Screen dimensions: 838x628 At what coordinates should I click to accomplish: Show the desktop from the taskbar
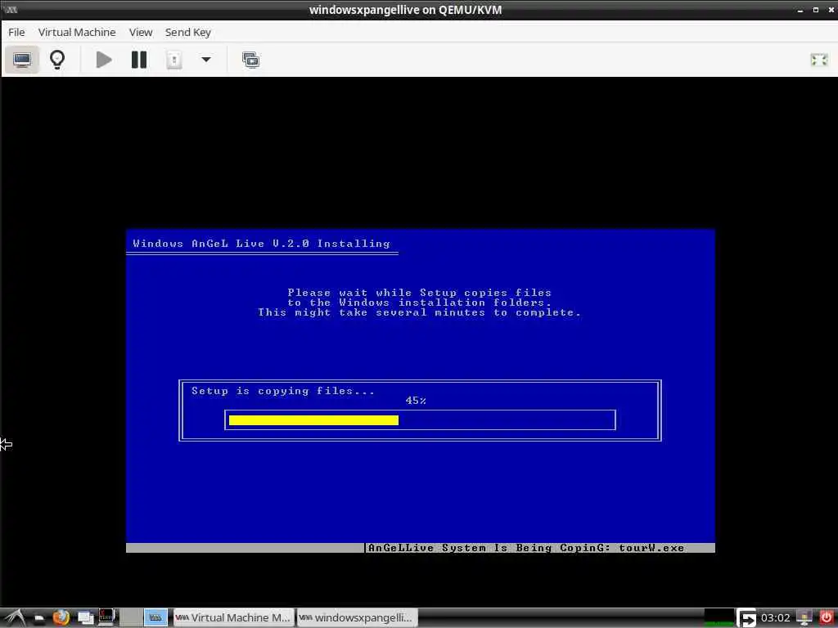coord(85,618)
